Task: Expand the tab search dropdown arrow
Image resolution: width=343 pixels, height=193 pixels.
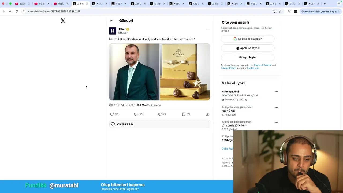Action: point(339,4)
